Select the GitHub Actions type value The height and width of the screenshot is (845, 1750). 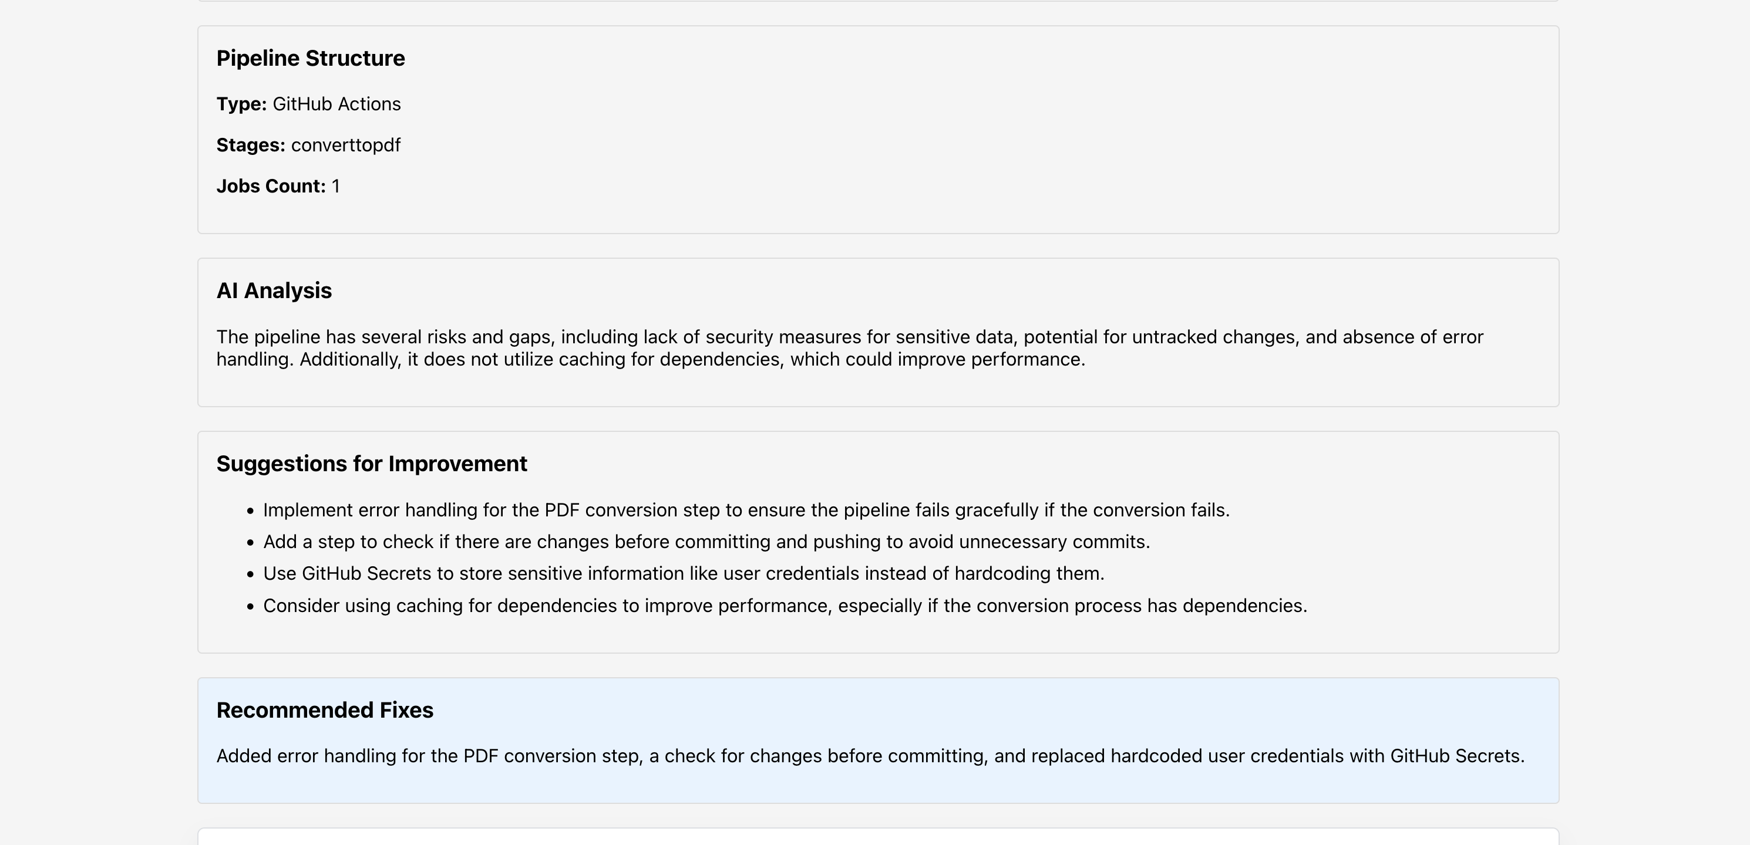[x=336, y=104]
